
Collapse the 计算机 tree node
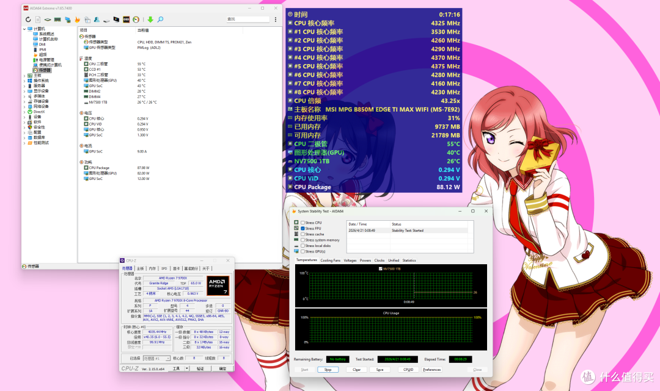[24, 29]
